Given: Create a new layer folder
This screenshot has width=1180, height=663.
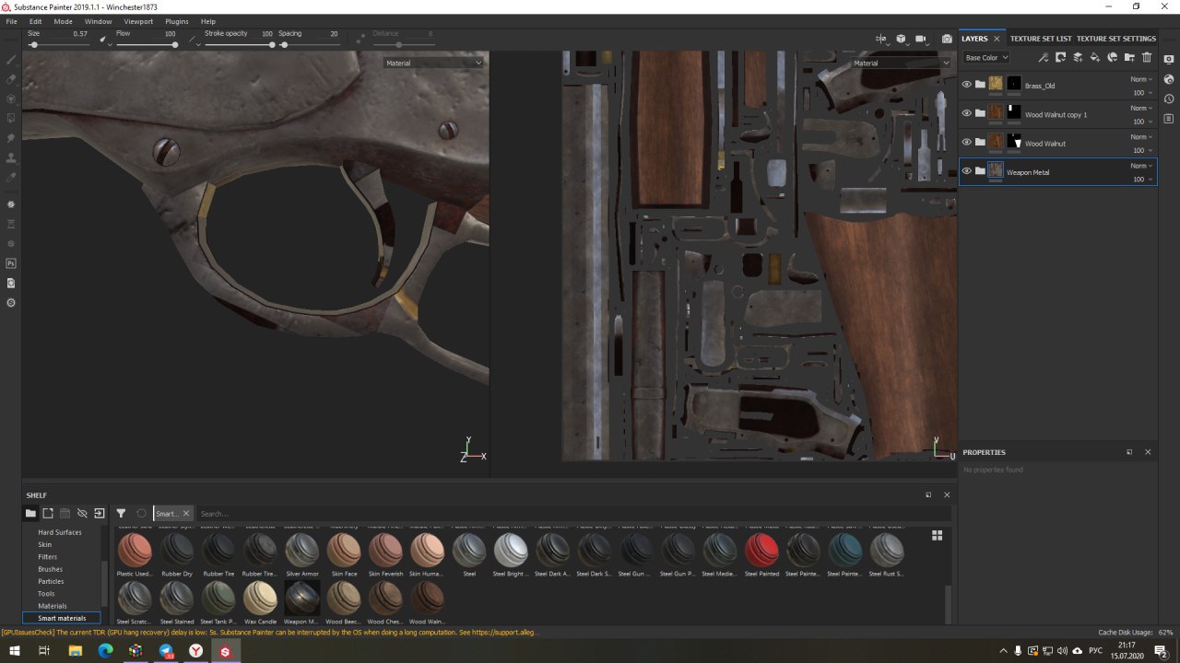Looking at the screenshot, I should click(1129, 57).
